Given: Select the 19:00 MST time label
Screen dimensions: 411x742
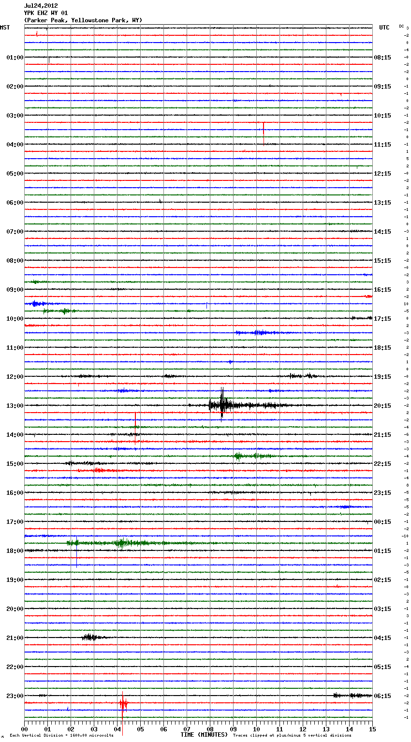Looking at the screenshot, I should pyautogui.click(x=15, y=580).
